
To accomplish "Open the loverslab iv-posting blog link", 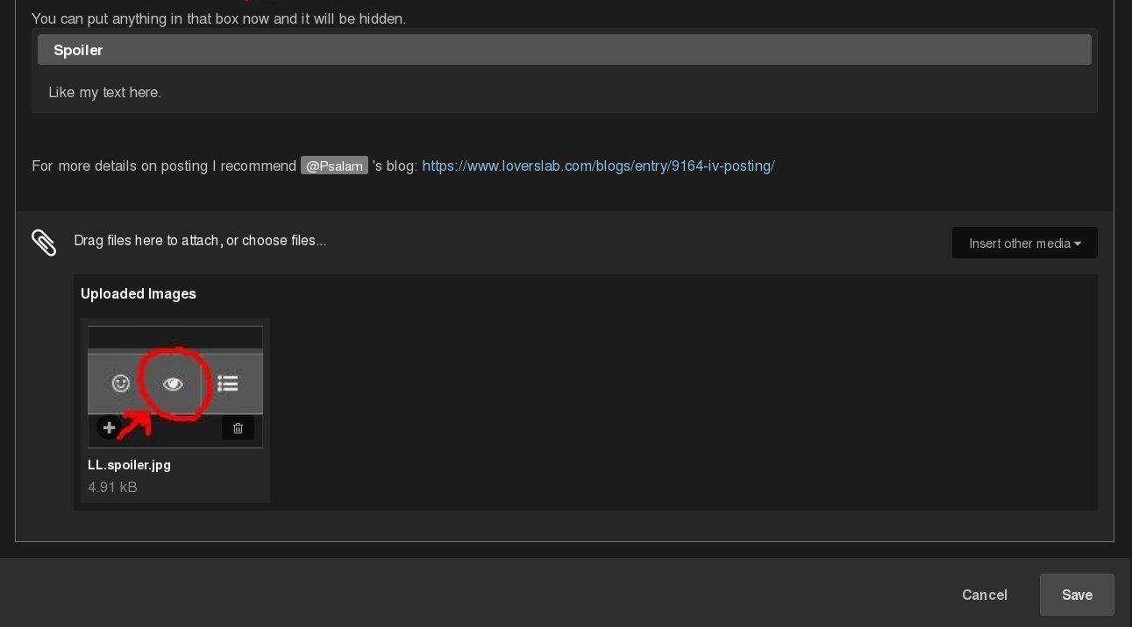I will point(598,166).
